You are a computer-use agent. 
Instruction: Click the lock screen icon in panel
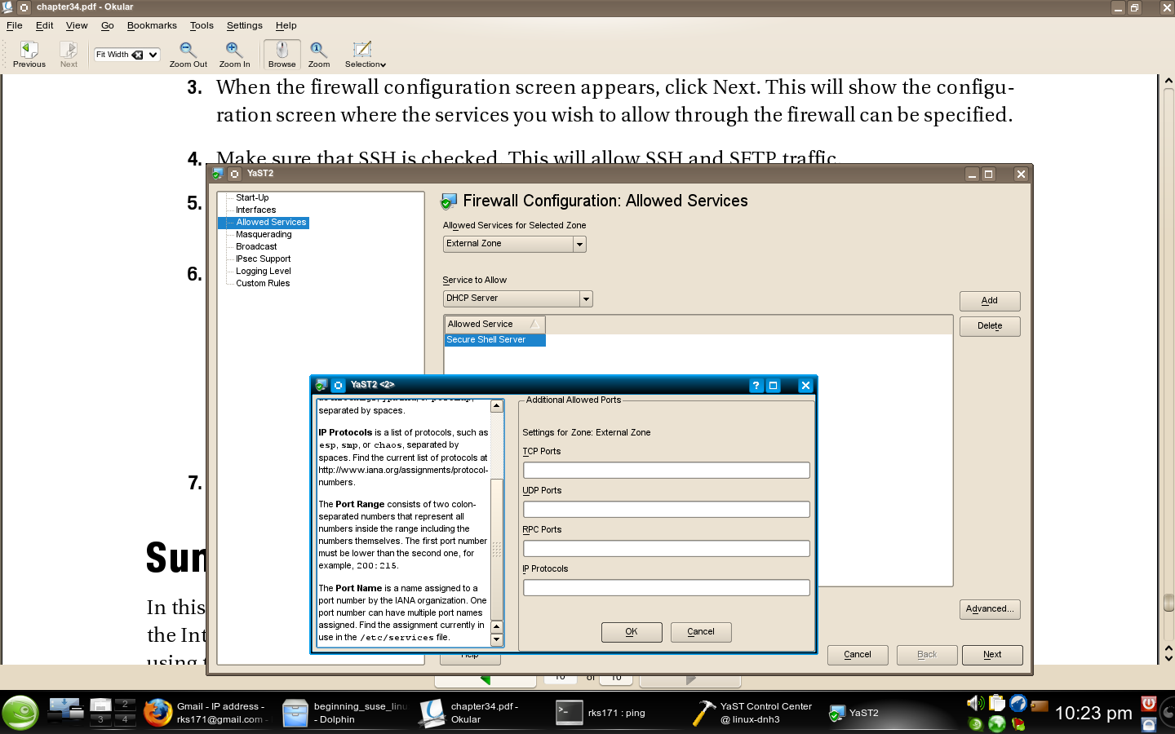[1149, 724]
